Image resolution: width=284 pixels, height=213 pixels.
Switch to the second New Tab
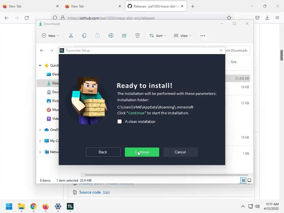[93, 6]
